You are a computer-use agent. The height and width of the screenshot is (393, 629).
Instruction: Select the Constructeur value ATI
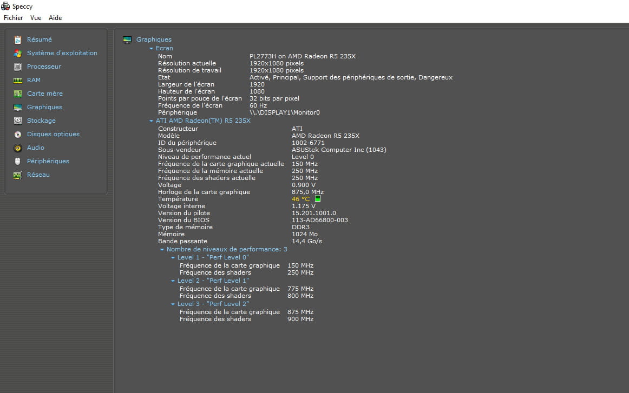(x=297, y=129)
